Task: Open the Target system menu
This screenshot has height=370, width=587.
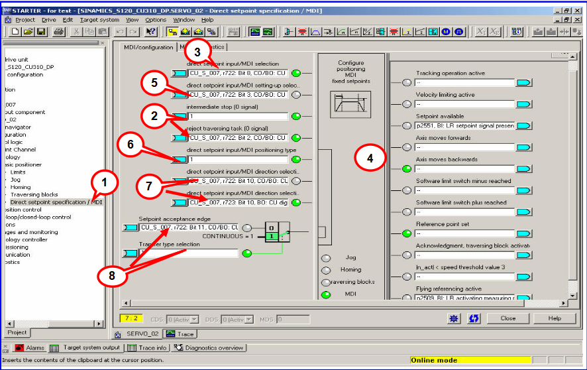Action: [x=99, y=20]
